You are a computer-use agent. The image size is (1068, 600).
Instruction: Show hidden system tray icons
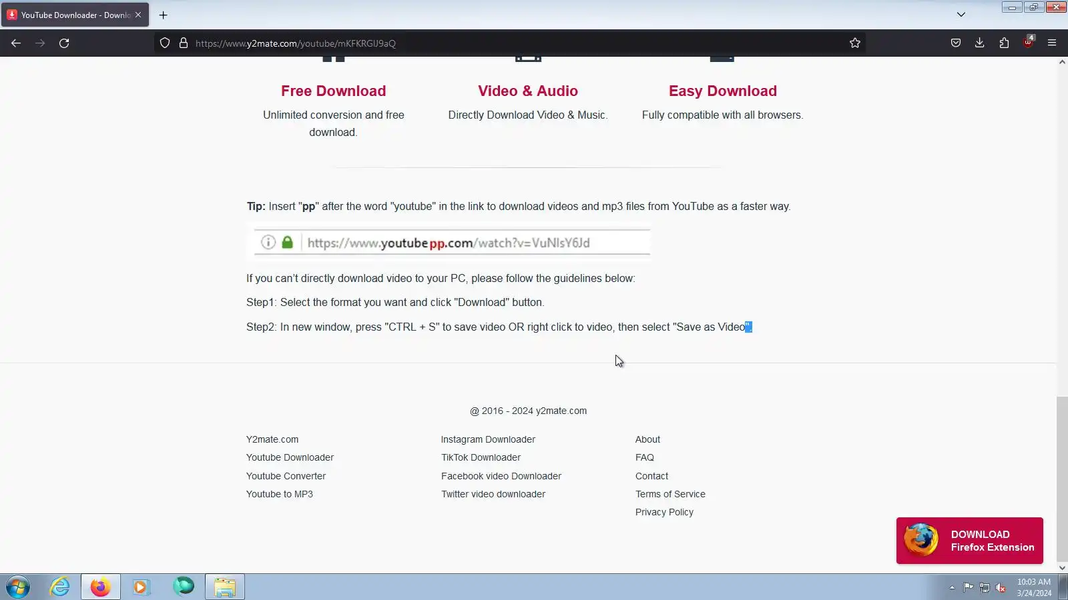pos(952,587)
